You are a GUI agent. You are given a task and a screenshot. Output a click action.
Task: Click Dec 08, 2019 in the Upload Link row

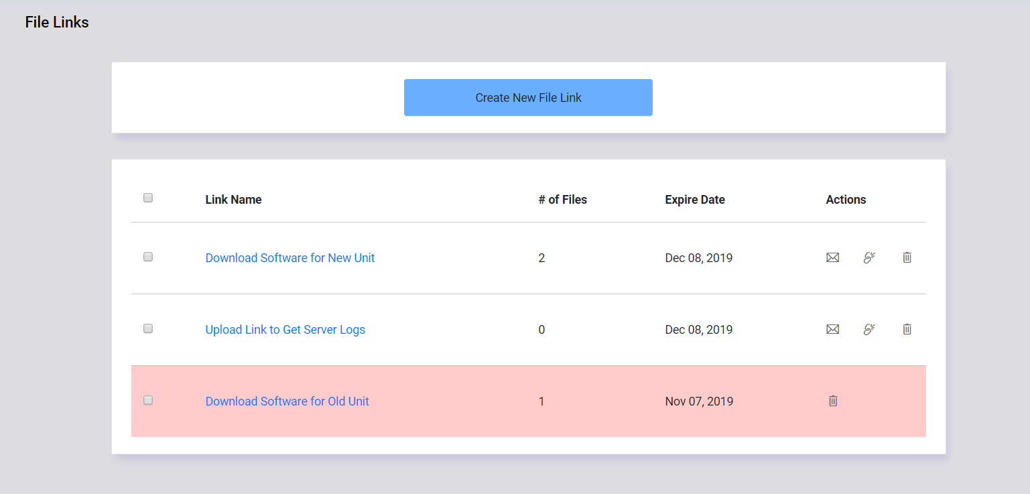[x=699, y=330]
